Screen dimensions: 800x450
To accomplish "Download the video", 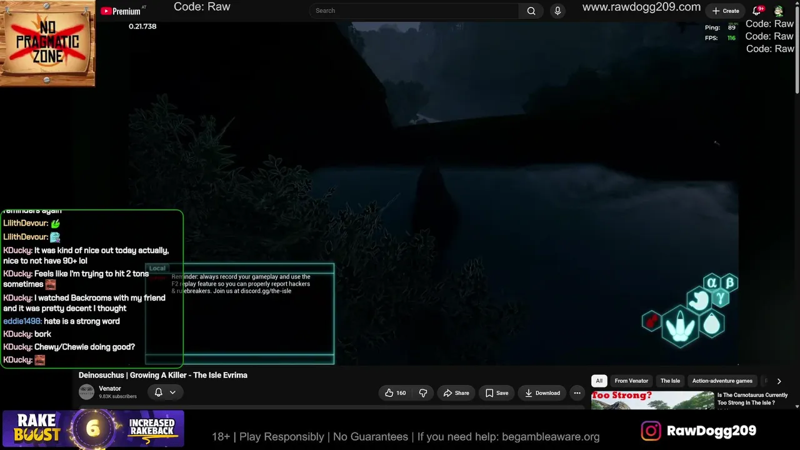I will (x=542, y=393).
